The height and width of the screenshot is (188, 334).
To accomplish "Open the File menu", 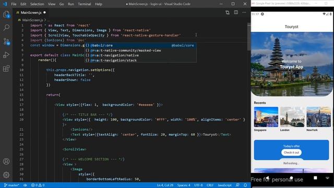I will point(14,4).
